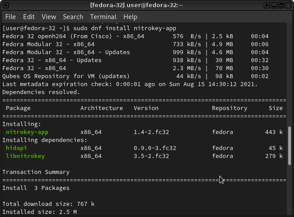
Task: Click the 'Version' column header
Action: tap(146, 108)
